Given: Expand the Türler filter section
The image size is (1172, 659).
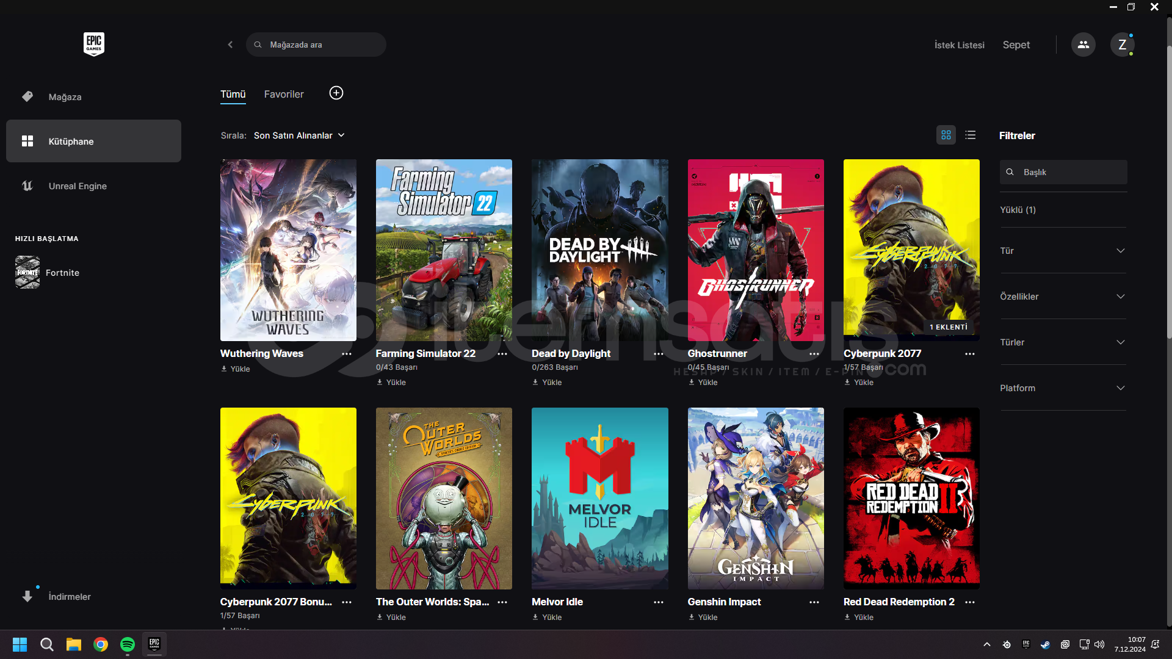Looking at the screenshot, I should coord(1063,342).
